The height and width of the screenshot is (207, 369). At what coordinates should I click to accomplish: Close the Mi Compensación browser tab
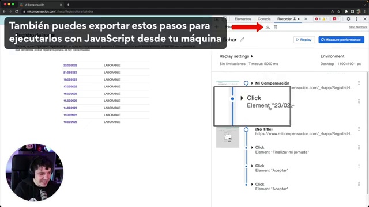[61, 5]
